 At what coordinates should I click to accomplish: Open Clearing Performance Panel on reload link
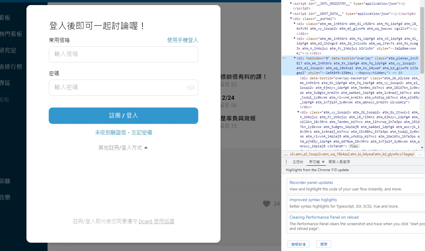coord(324,217)
